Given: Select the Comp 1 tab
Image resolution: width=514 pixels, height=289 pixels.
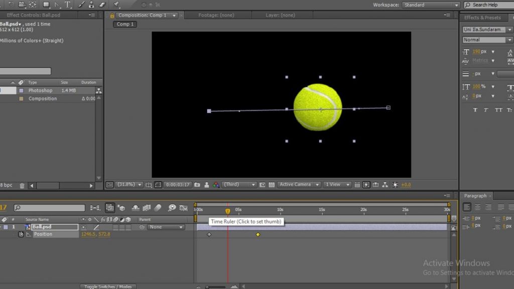Looking at the screenshot, I should click(x=124, y=24).
